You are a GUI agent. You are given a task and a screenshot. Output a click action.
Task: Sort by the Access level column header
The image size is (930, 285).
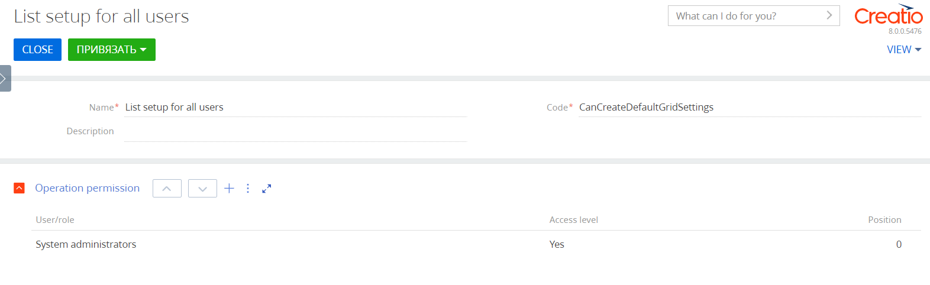pos(573,220)
